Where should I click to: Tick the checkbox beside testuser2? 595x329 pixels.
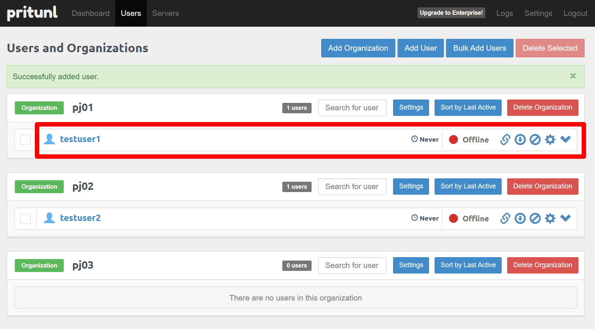(26, 219)
